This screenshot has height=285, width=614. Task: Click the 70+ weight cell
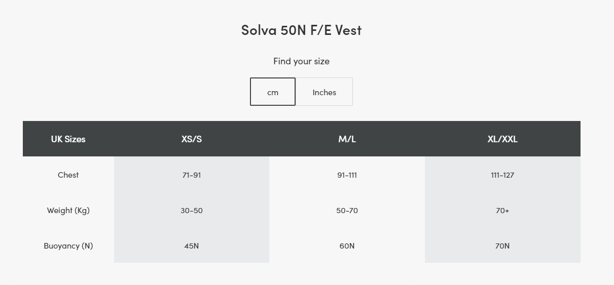coord(502,211)
